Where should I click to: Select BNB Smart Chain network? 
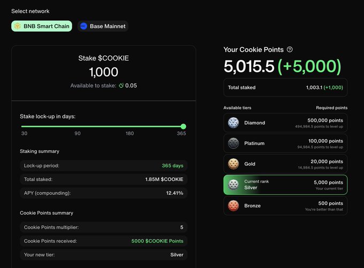[42, 26]
